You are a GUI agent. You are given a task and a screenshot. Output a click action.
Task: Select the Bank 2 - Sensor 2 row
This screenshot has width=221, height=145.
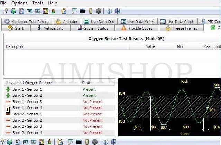(x=59, y=120)
